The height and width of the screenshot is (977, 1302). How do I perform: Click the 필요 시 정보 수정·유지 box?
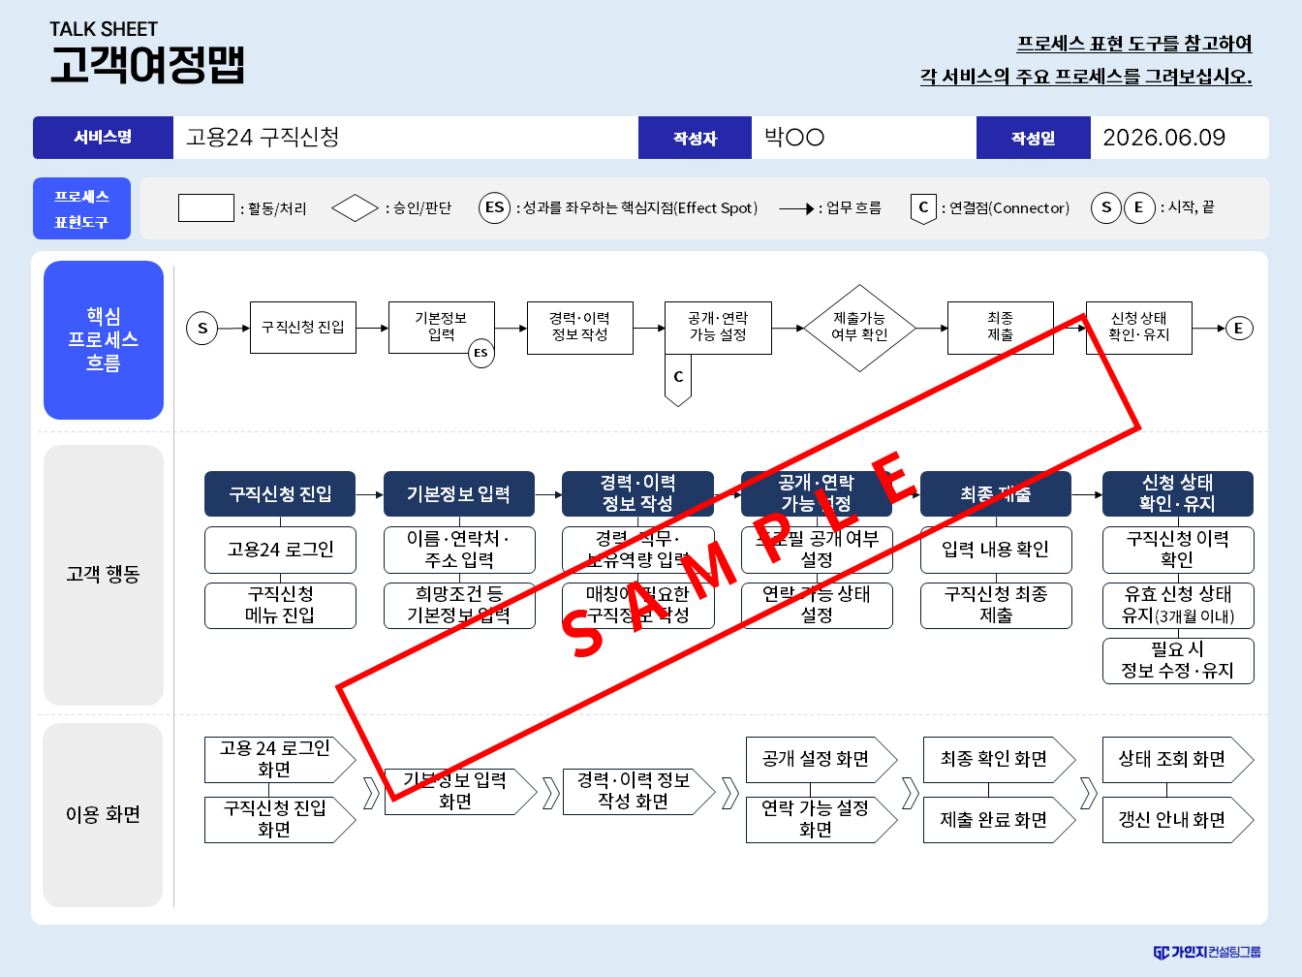1178,661
